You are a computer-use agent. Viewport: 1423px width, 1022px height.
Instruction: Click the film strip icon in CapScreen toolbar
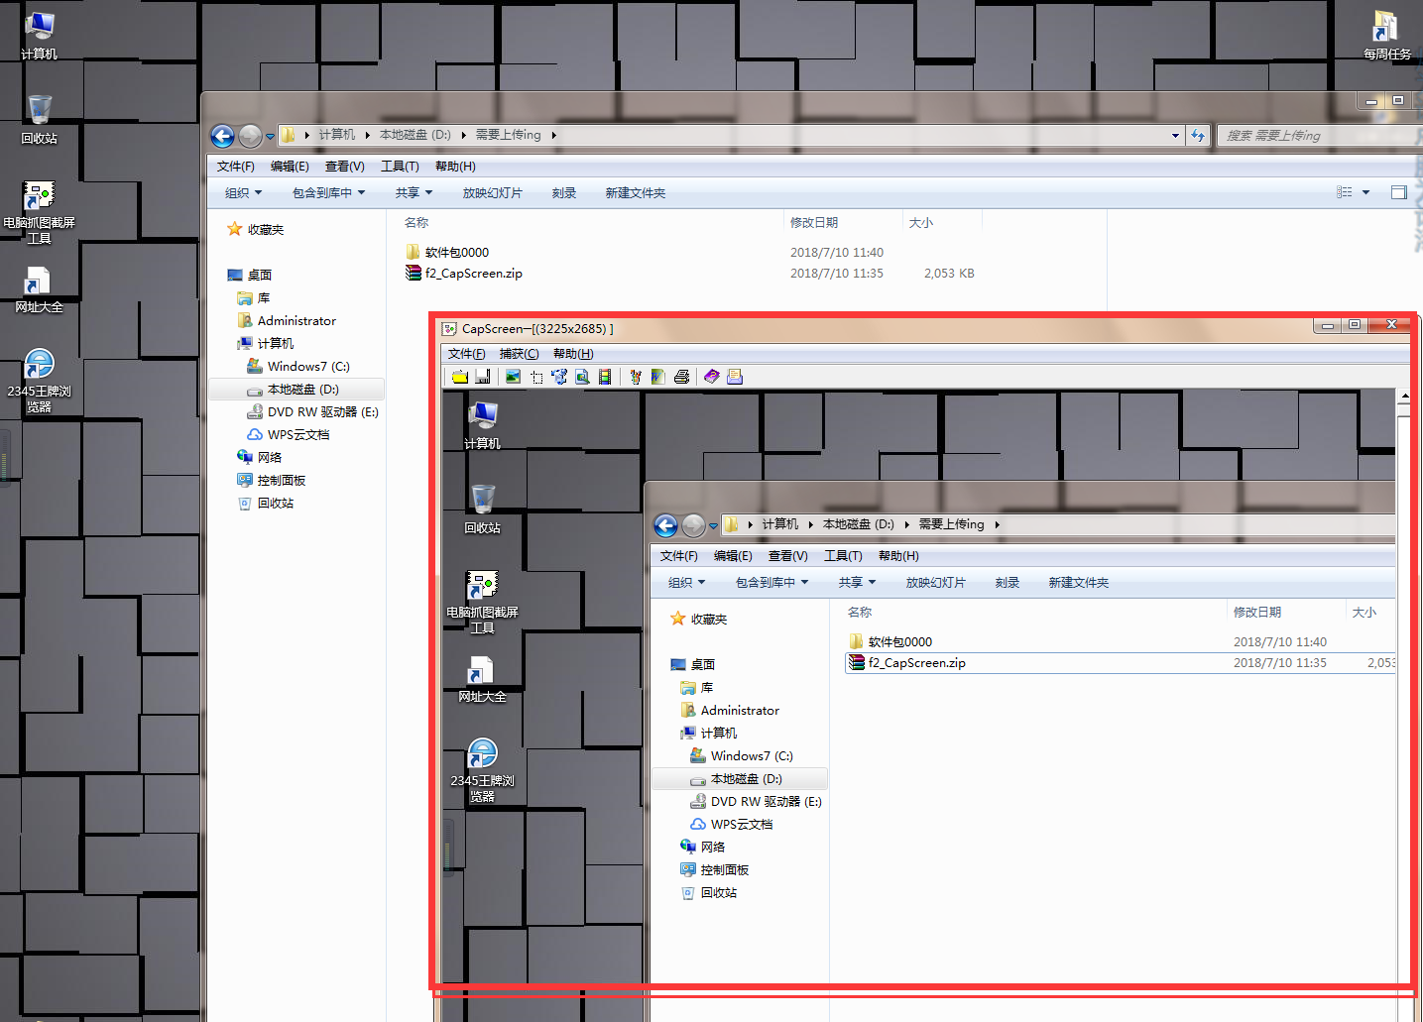coord(605,377)
